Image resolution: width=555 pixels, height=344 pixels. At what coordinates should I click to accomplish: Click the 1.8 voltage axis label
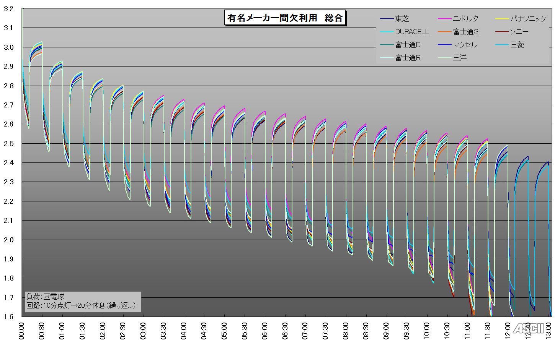click(x=8, y=279)
